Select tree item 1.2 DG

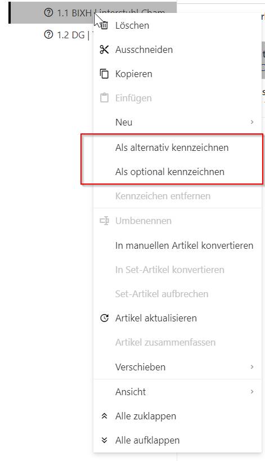coord(68,35)
